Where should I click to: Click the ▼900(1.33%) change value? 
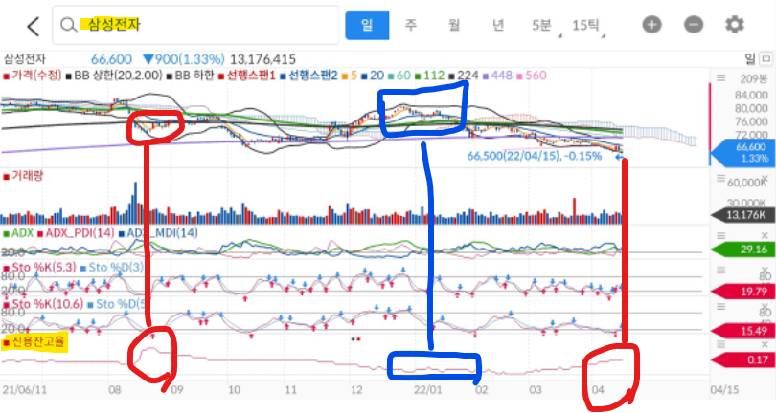(184, 59)
